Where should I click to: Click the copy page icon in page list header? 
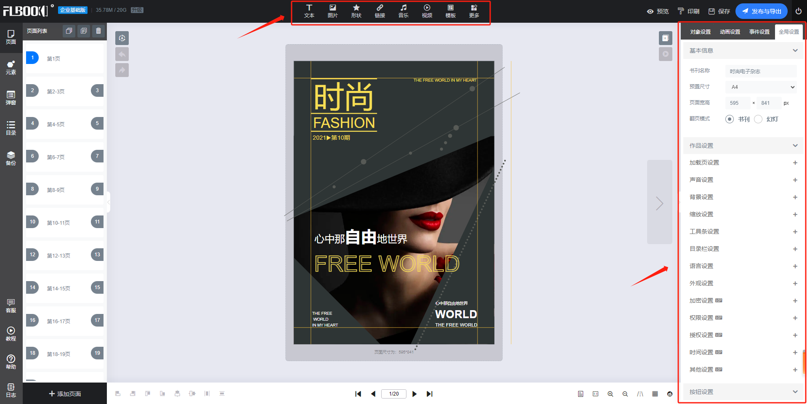tap(69, 31)
